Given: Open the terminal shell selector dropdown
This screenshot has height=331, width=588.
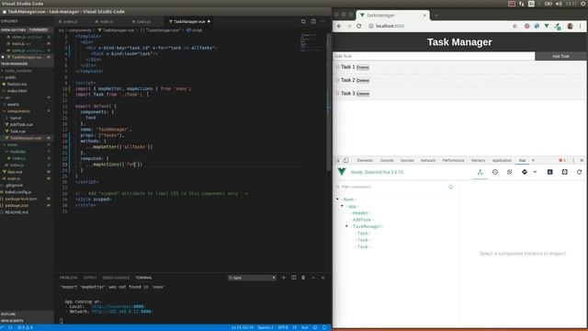Looking at the screenshot, I should [252, 278].
